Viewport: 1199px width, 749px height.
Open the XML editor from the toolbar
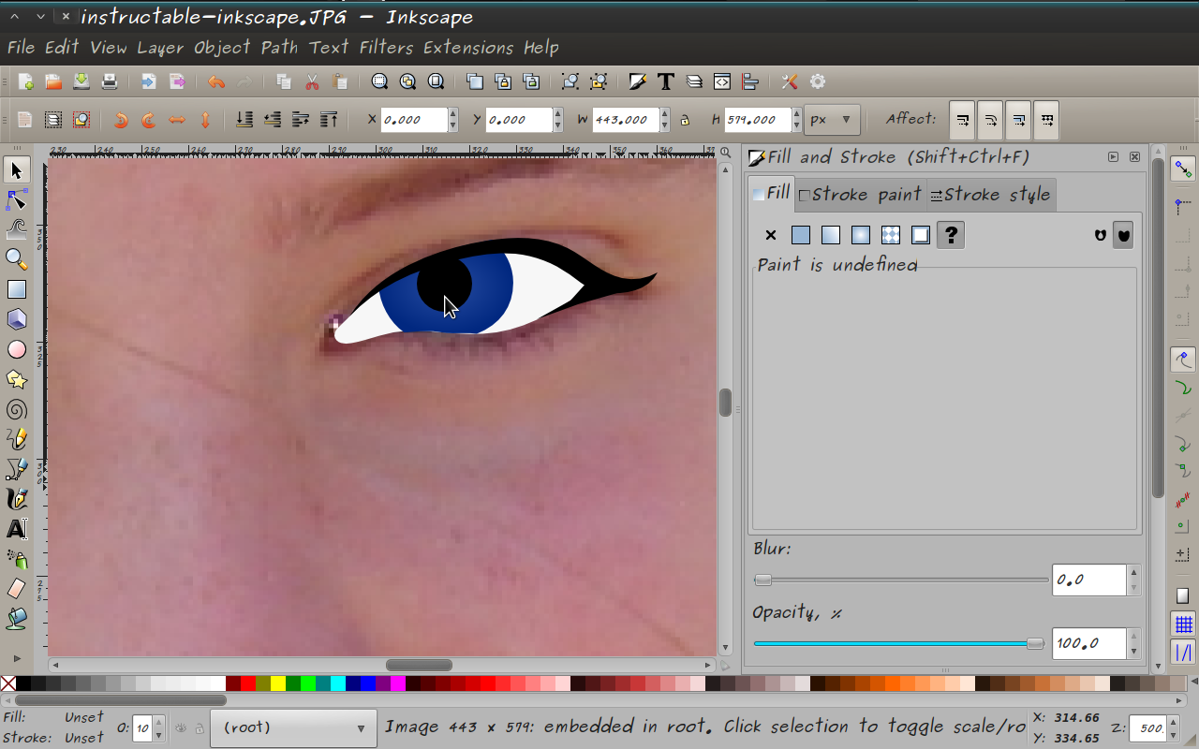click(x=721, y=81)
